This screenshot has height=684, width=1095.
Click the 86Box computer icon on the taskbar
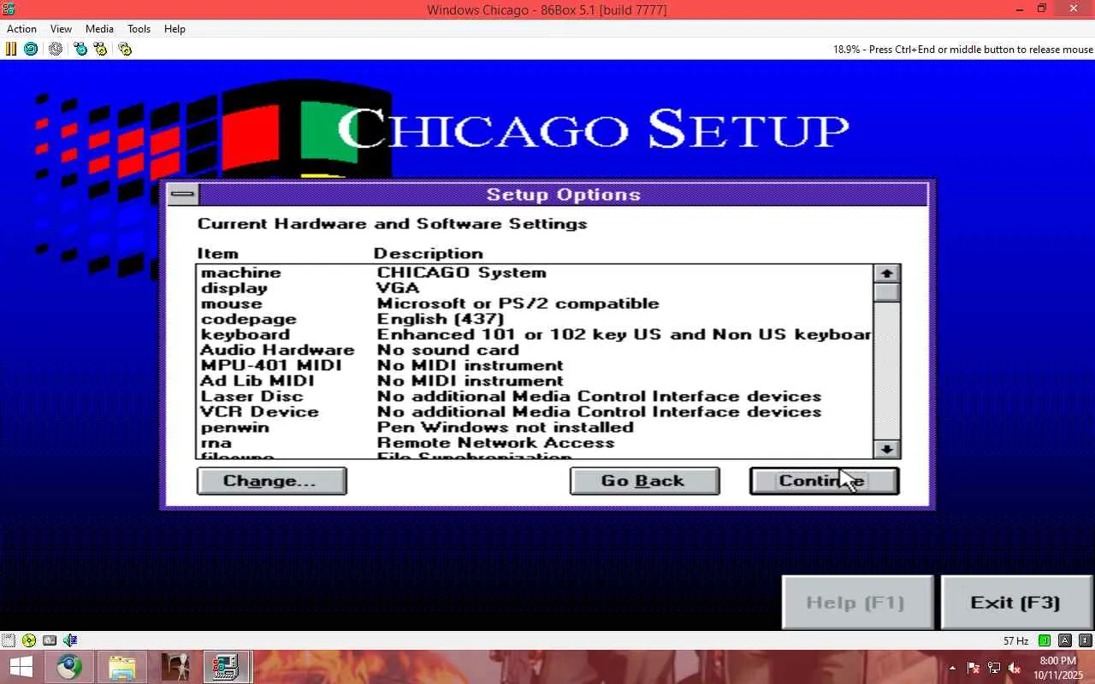click(x=227, y=667)
